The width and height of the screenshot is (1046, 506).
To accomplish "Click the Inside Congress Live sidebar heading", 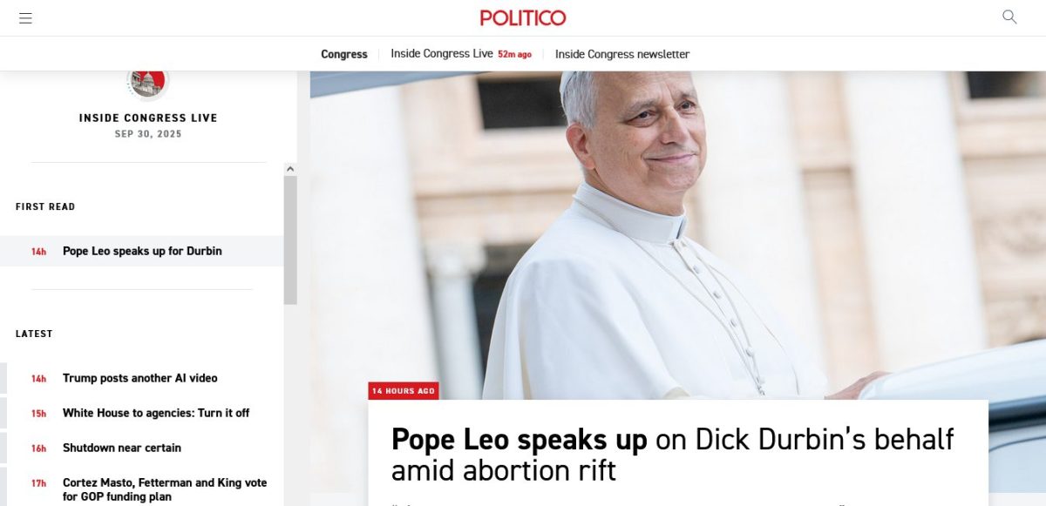I will click(148, 118).
